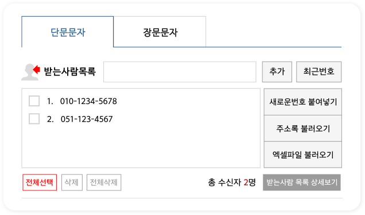The height and width of the screenshot is (215, 365).
Task: Click 주소록 불러오기 to load address book
Action: (303, 128)
